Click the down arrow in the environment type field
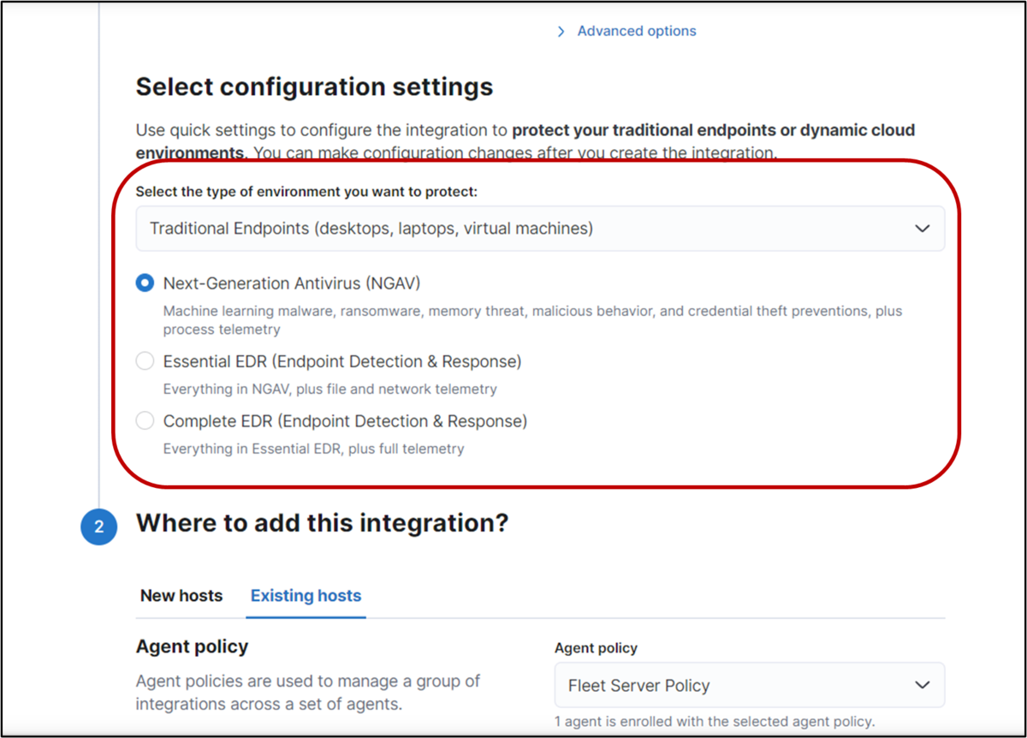 922,229
